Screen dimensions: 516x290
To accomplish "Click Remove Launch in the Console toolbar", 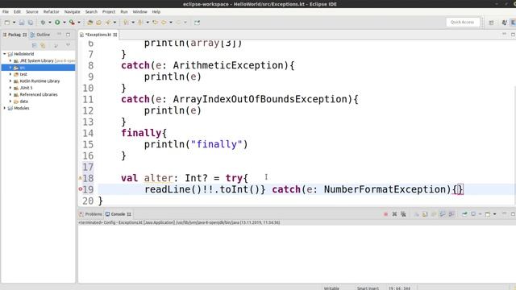I will pyautogui.click(x=394, y=214).
